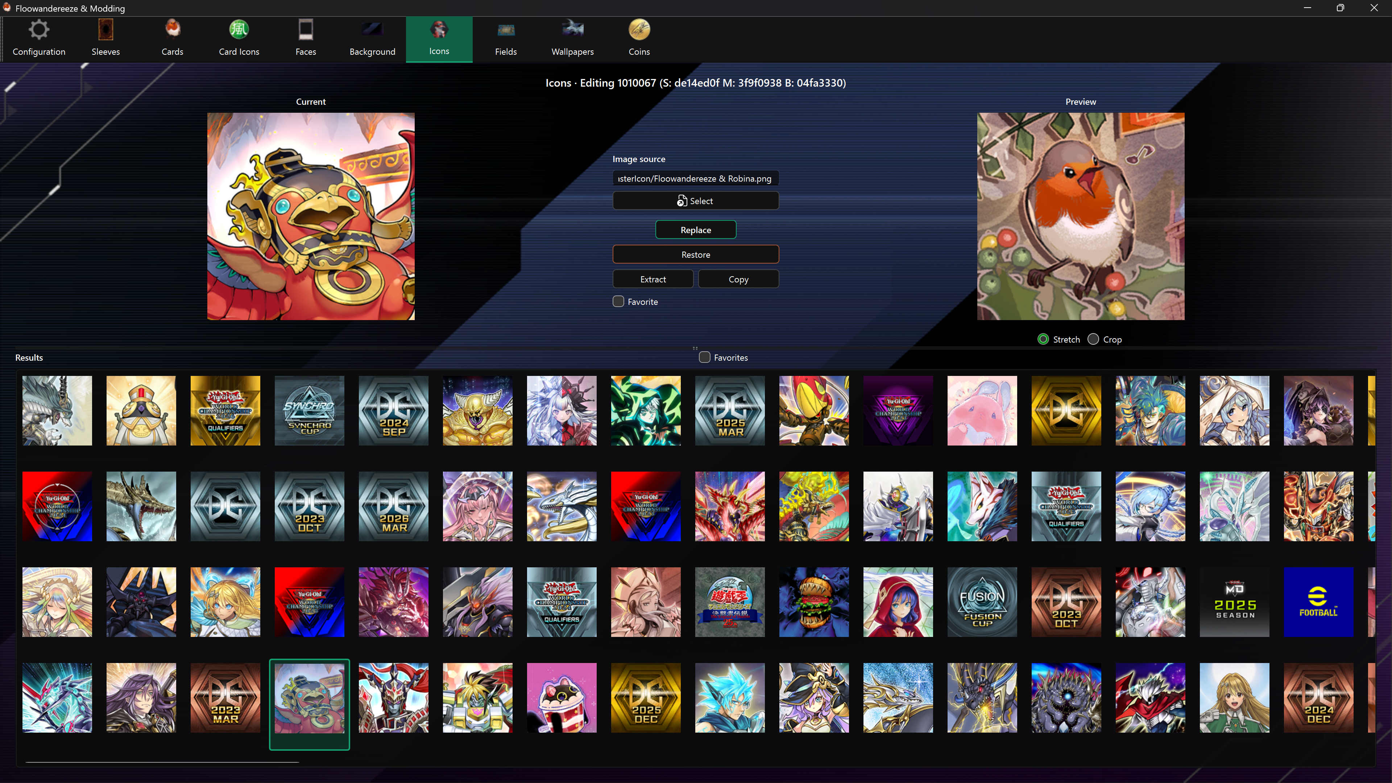Enable the Favorites filter checkbox
This screenshot has height=783, width=1392.
705,357
